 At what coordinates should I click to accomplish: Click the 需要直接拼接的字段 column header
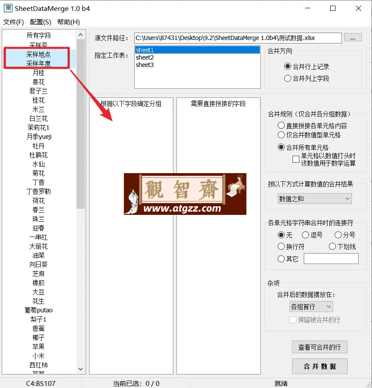click(x=218, y=104)
